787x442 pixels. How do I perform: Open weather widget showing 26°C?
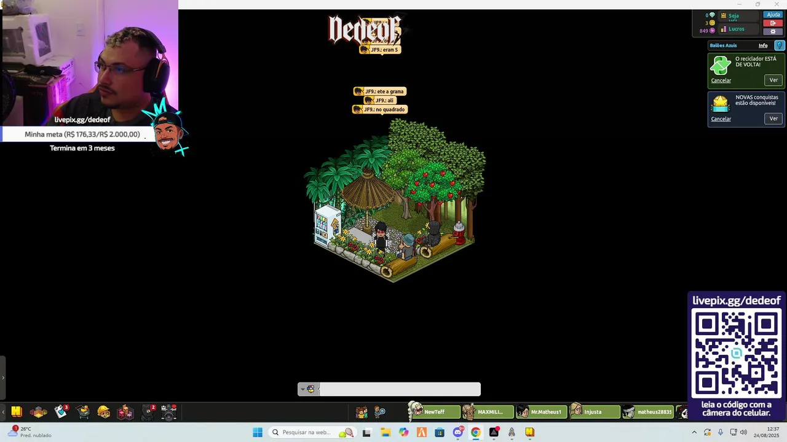click(x=31, y=432)
